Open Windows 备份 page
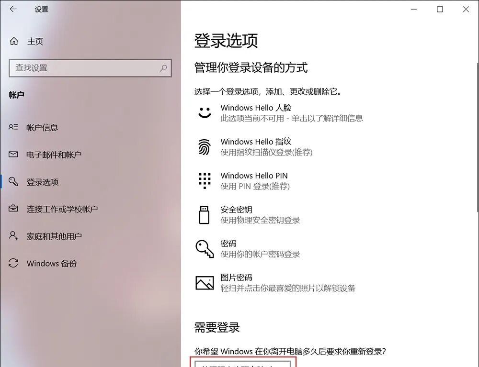 click(52, 263)
